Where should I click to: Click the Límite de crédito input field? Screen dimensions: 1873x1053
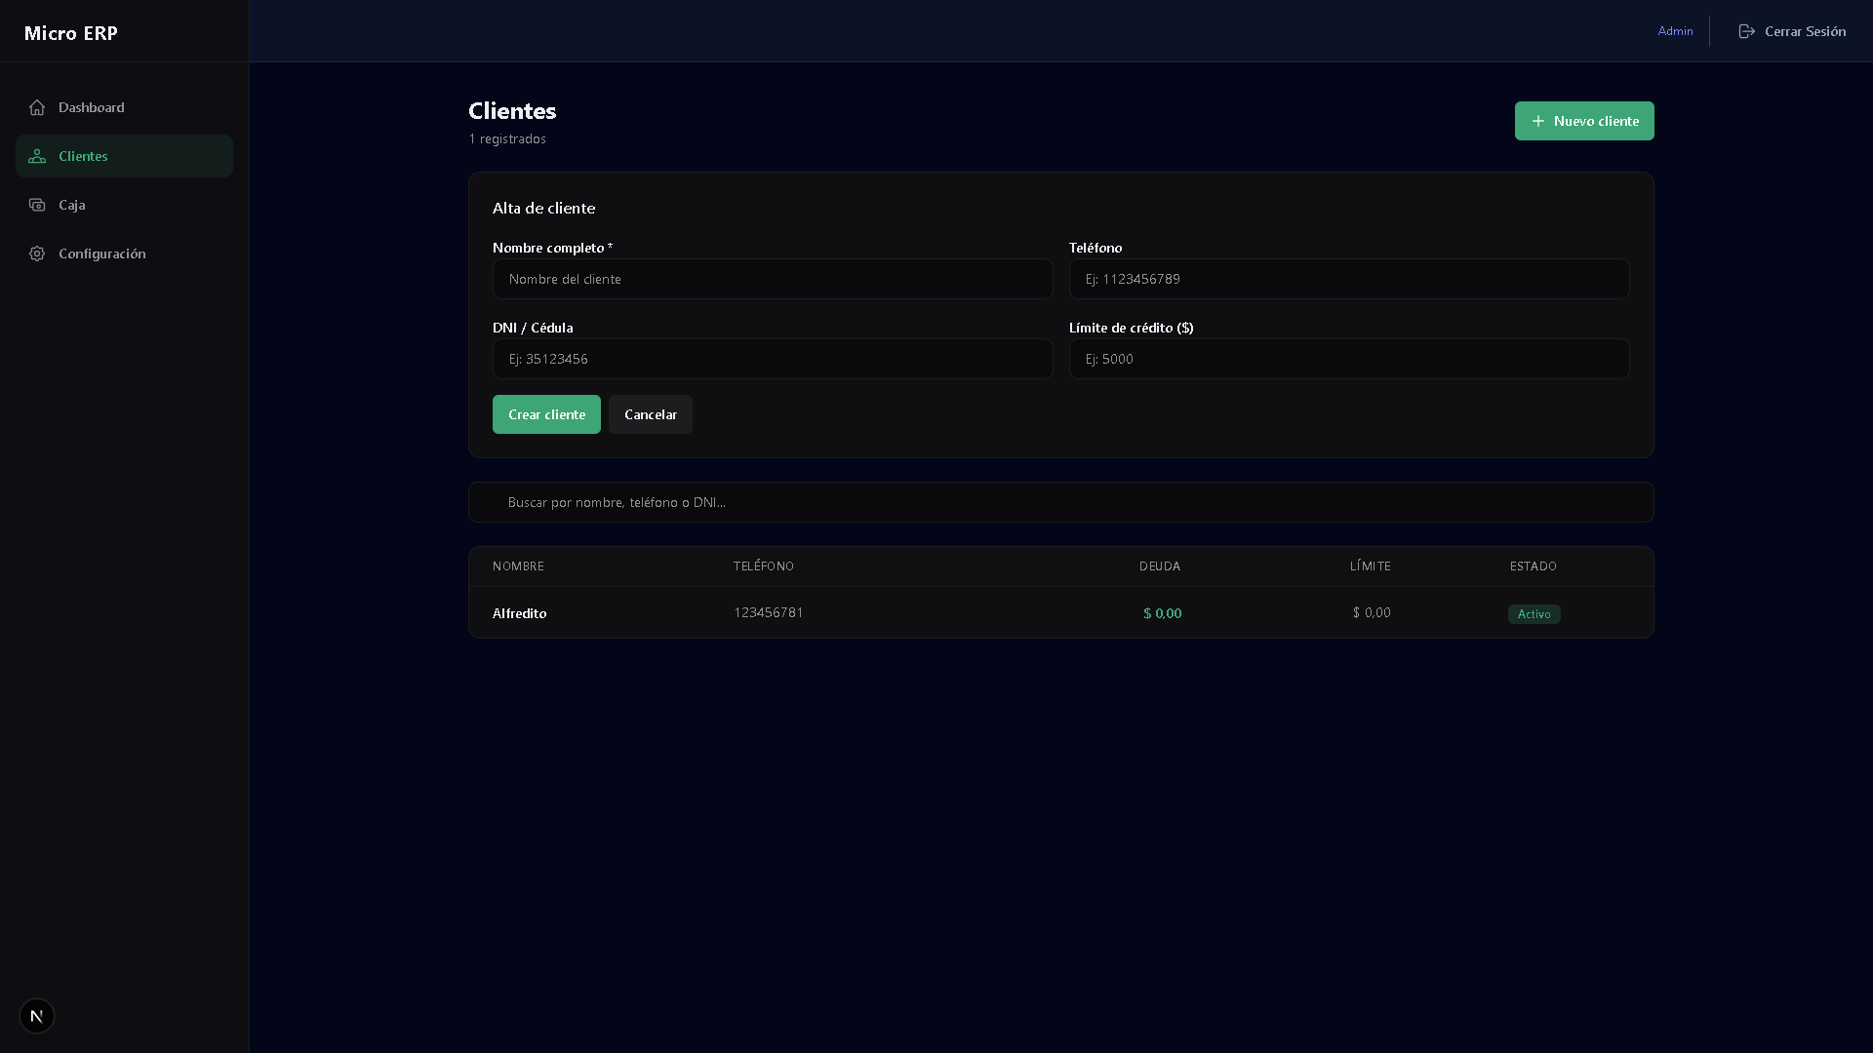point(1348,359)
